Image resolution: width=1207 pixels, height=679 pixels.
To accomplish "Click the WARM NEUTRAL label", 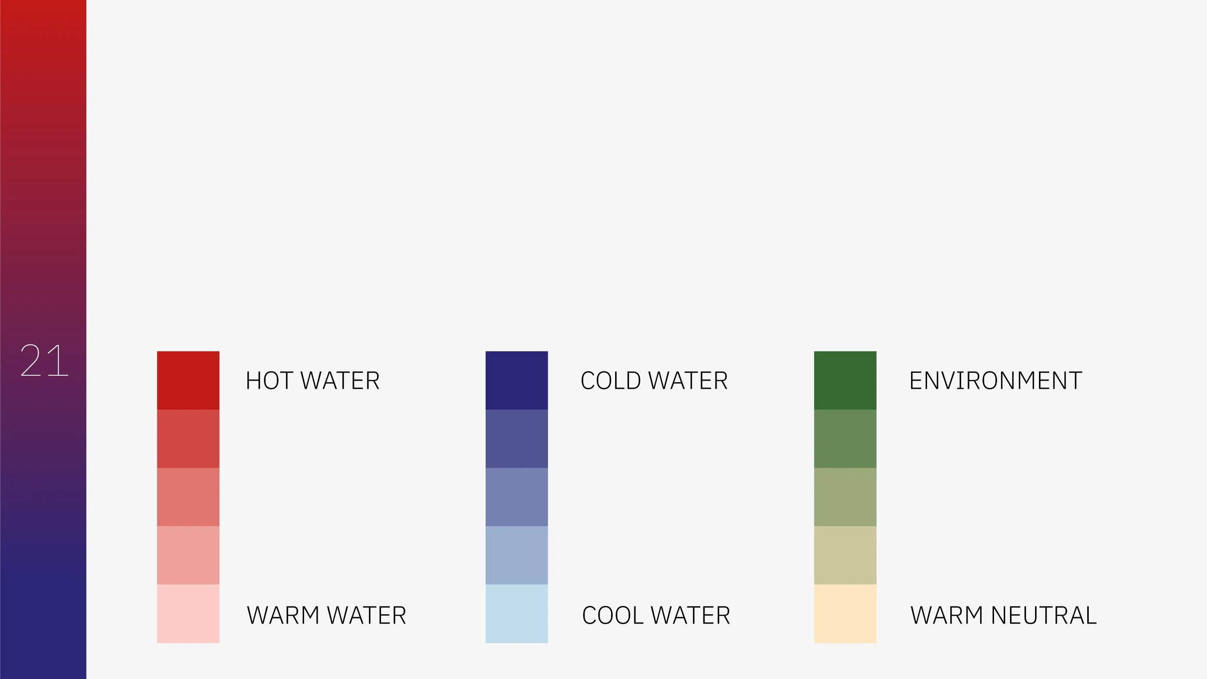I will point(1003,615).
